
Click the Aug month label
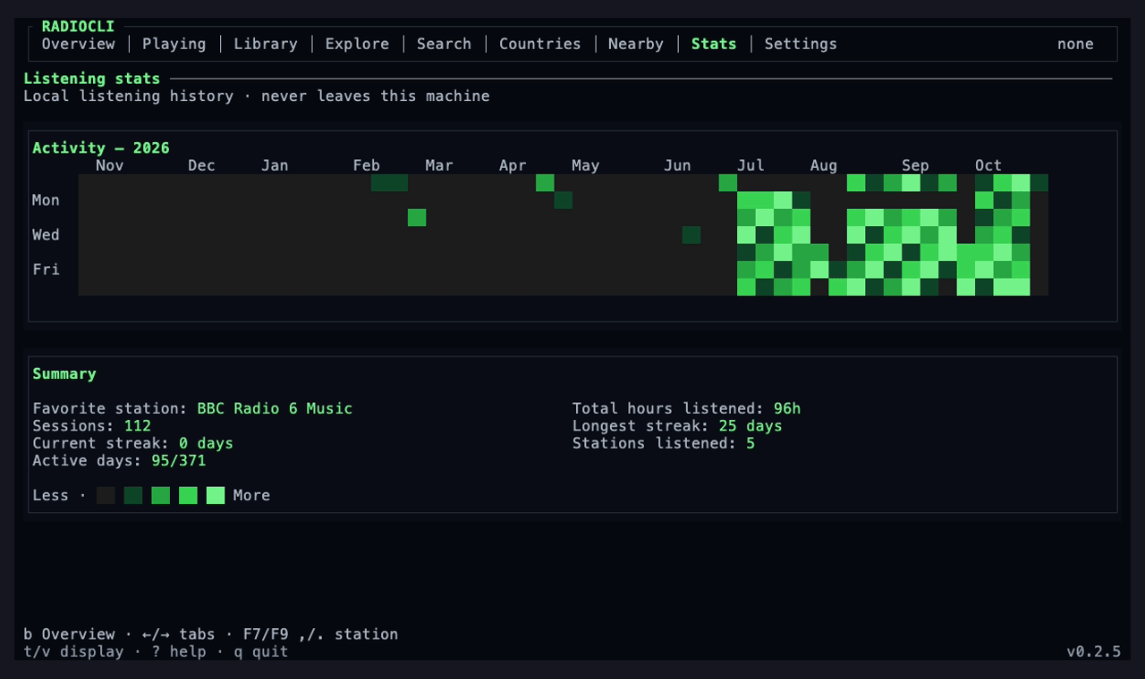coord(824,165)
